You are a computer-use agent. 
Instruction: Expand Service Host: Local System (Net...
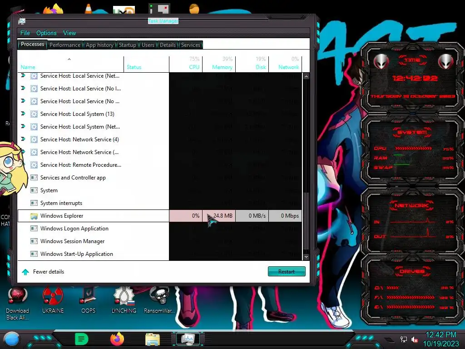(23, 126)
